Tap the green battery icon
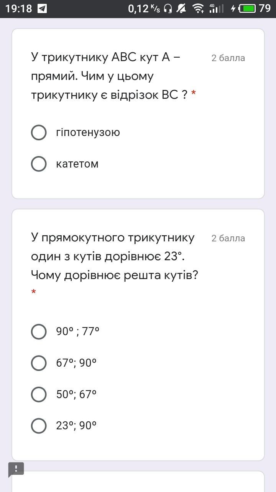This screenshot has height=492, width=276. 247,8
